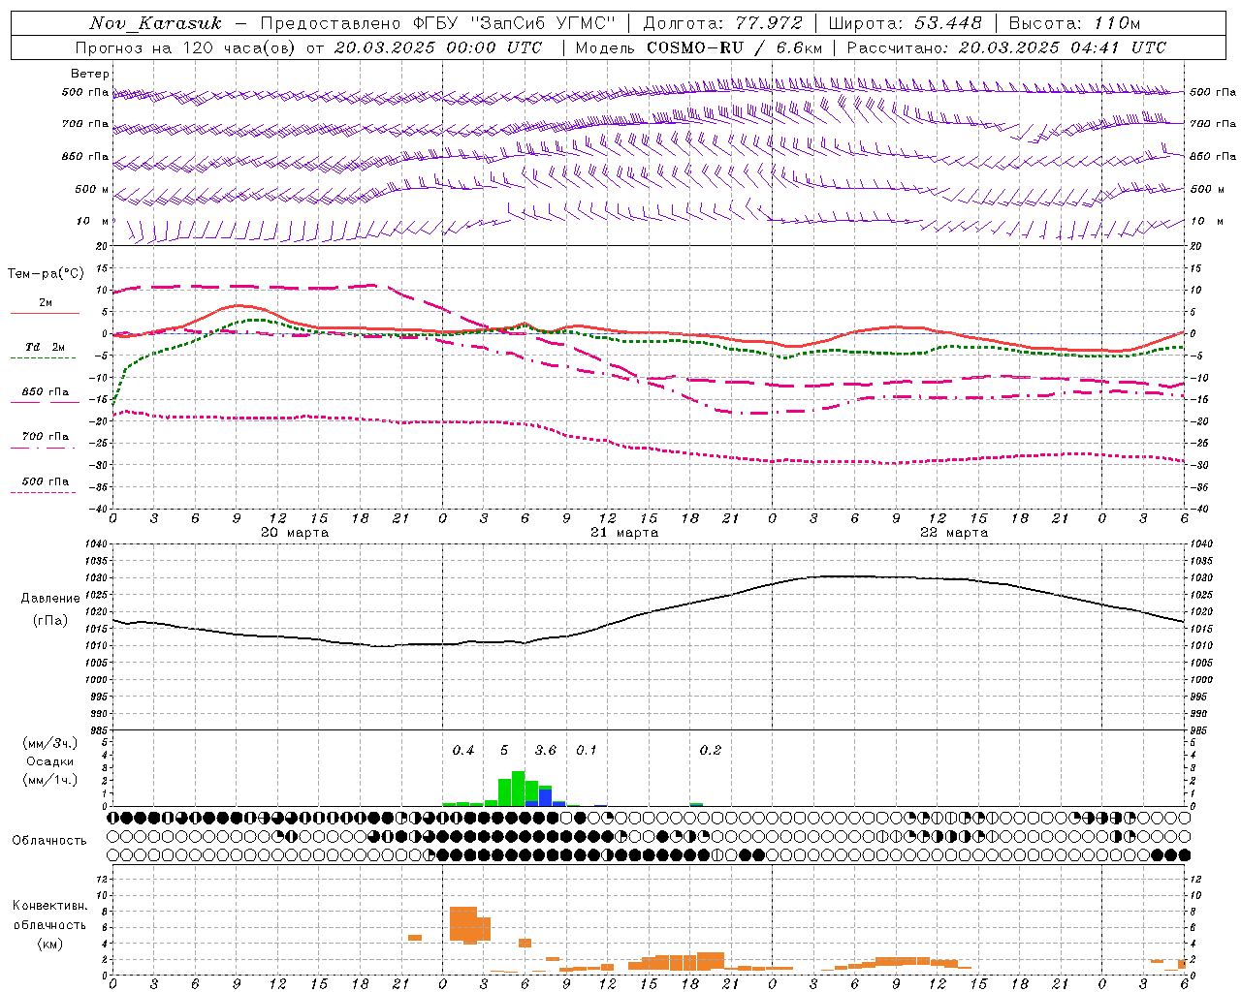This screenshot has height=992, width=1241.
Task: Click the Конвективн. convective cloud label
Action: [x=50, y=906]
